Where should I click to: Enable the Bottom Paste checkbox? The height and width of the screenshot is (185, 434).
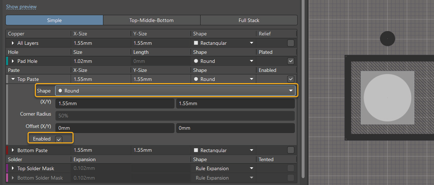coord(290,150)
